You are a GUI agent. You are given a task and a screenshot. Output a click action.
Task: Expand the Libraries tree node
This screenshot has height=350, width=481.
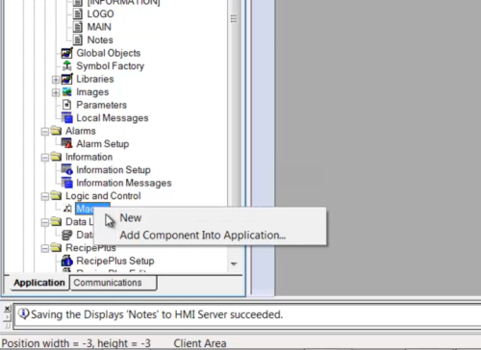(x=56, y=79)
